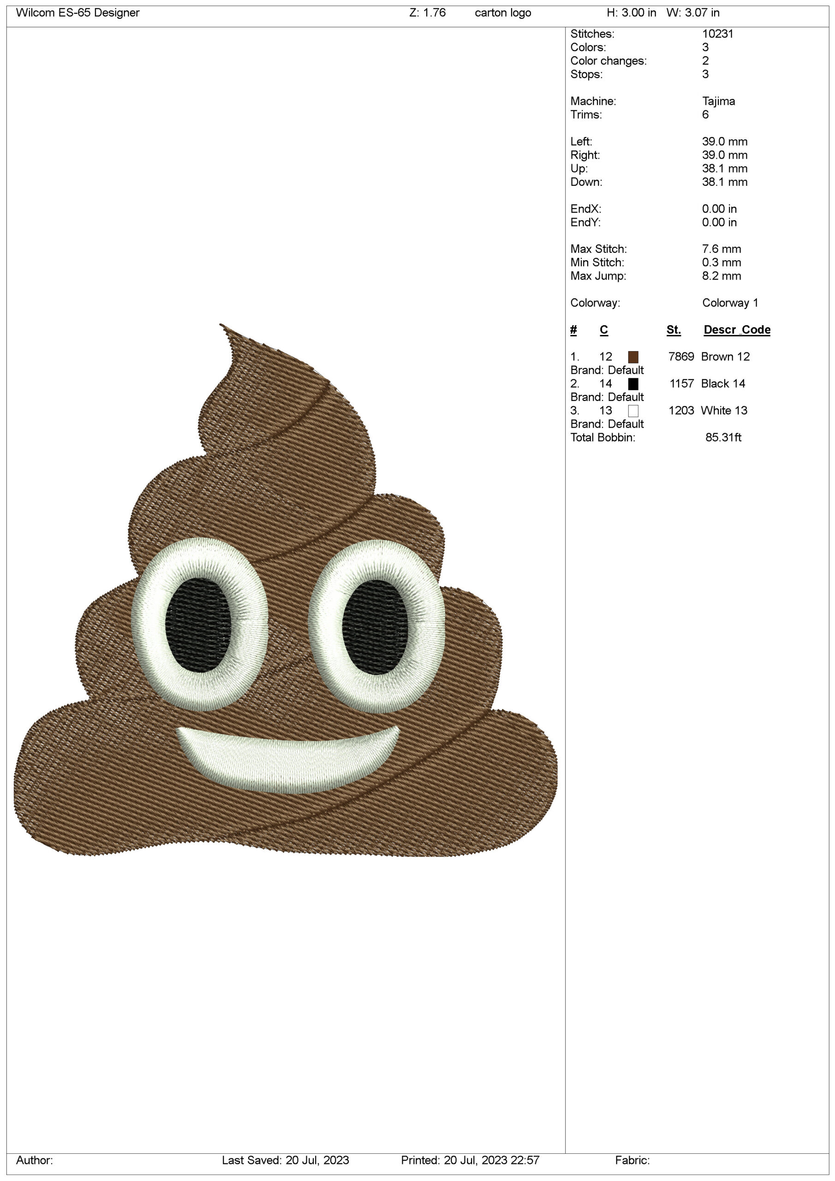The width and height of the screenshot is (835, 1181).
Task: Click the 'Tajima' machine value
Action: click(x=718, y=101)
